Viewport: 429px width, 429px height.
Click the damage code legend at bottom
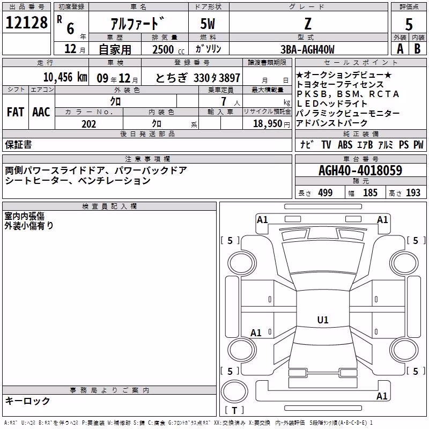coord(188,423)
